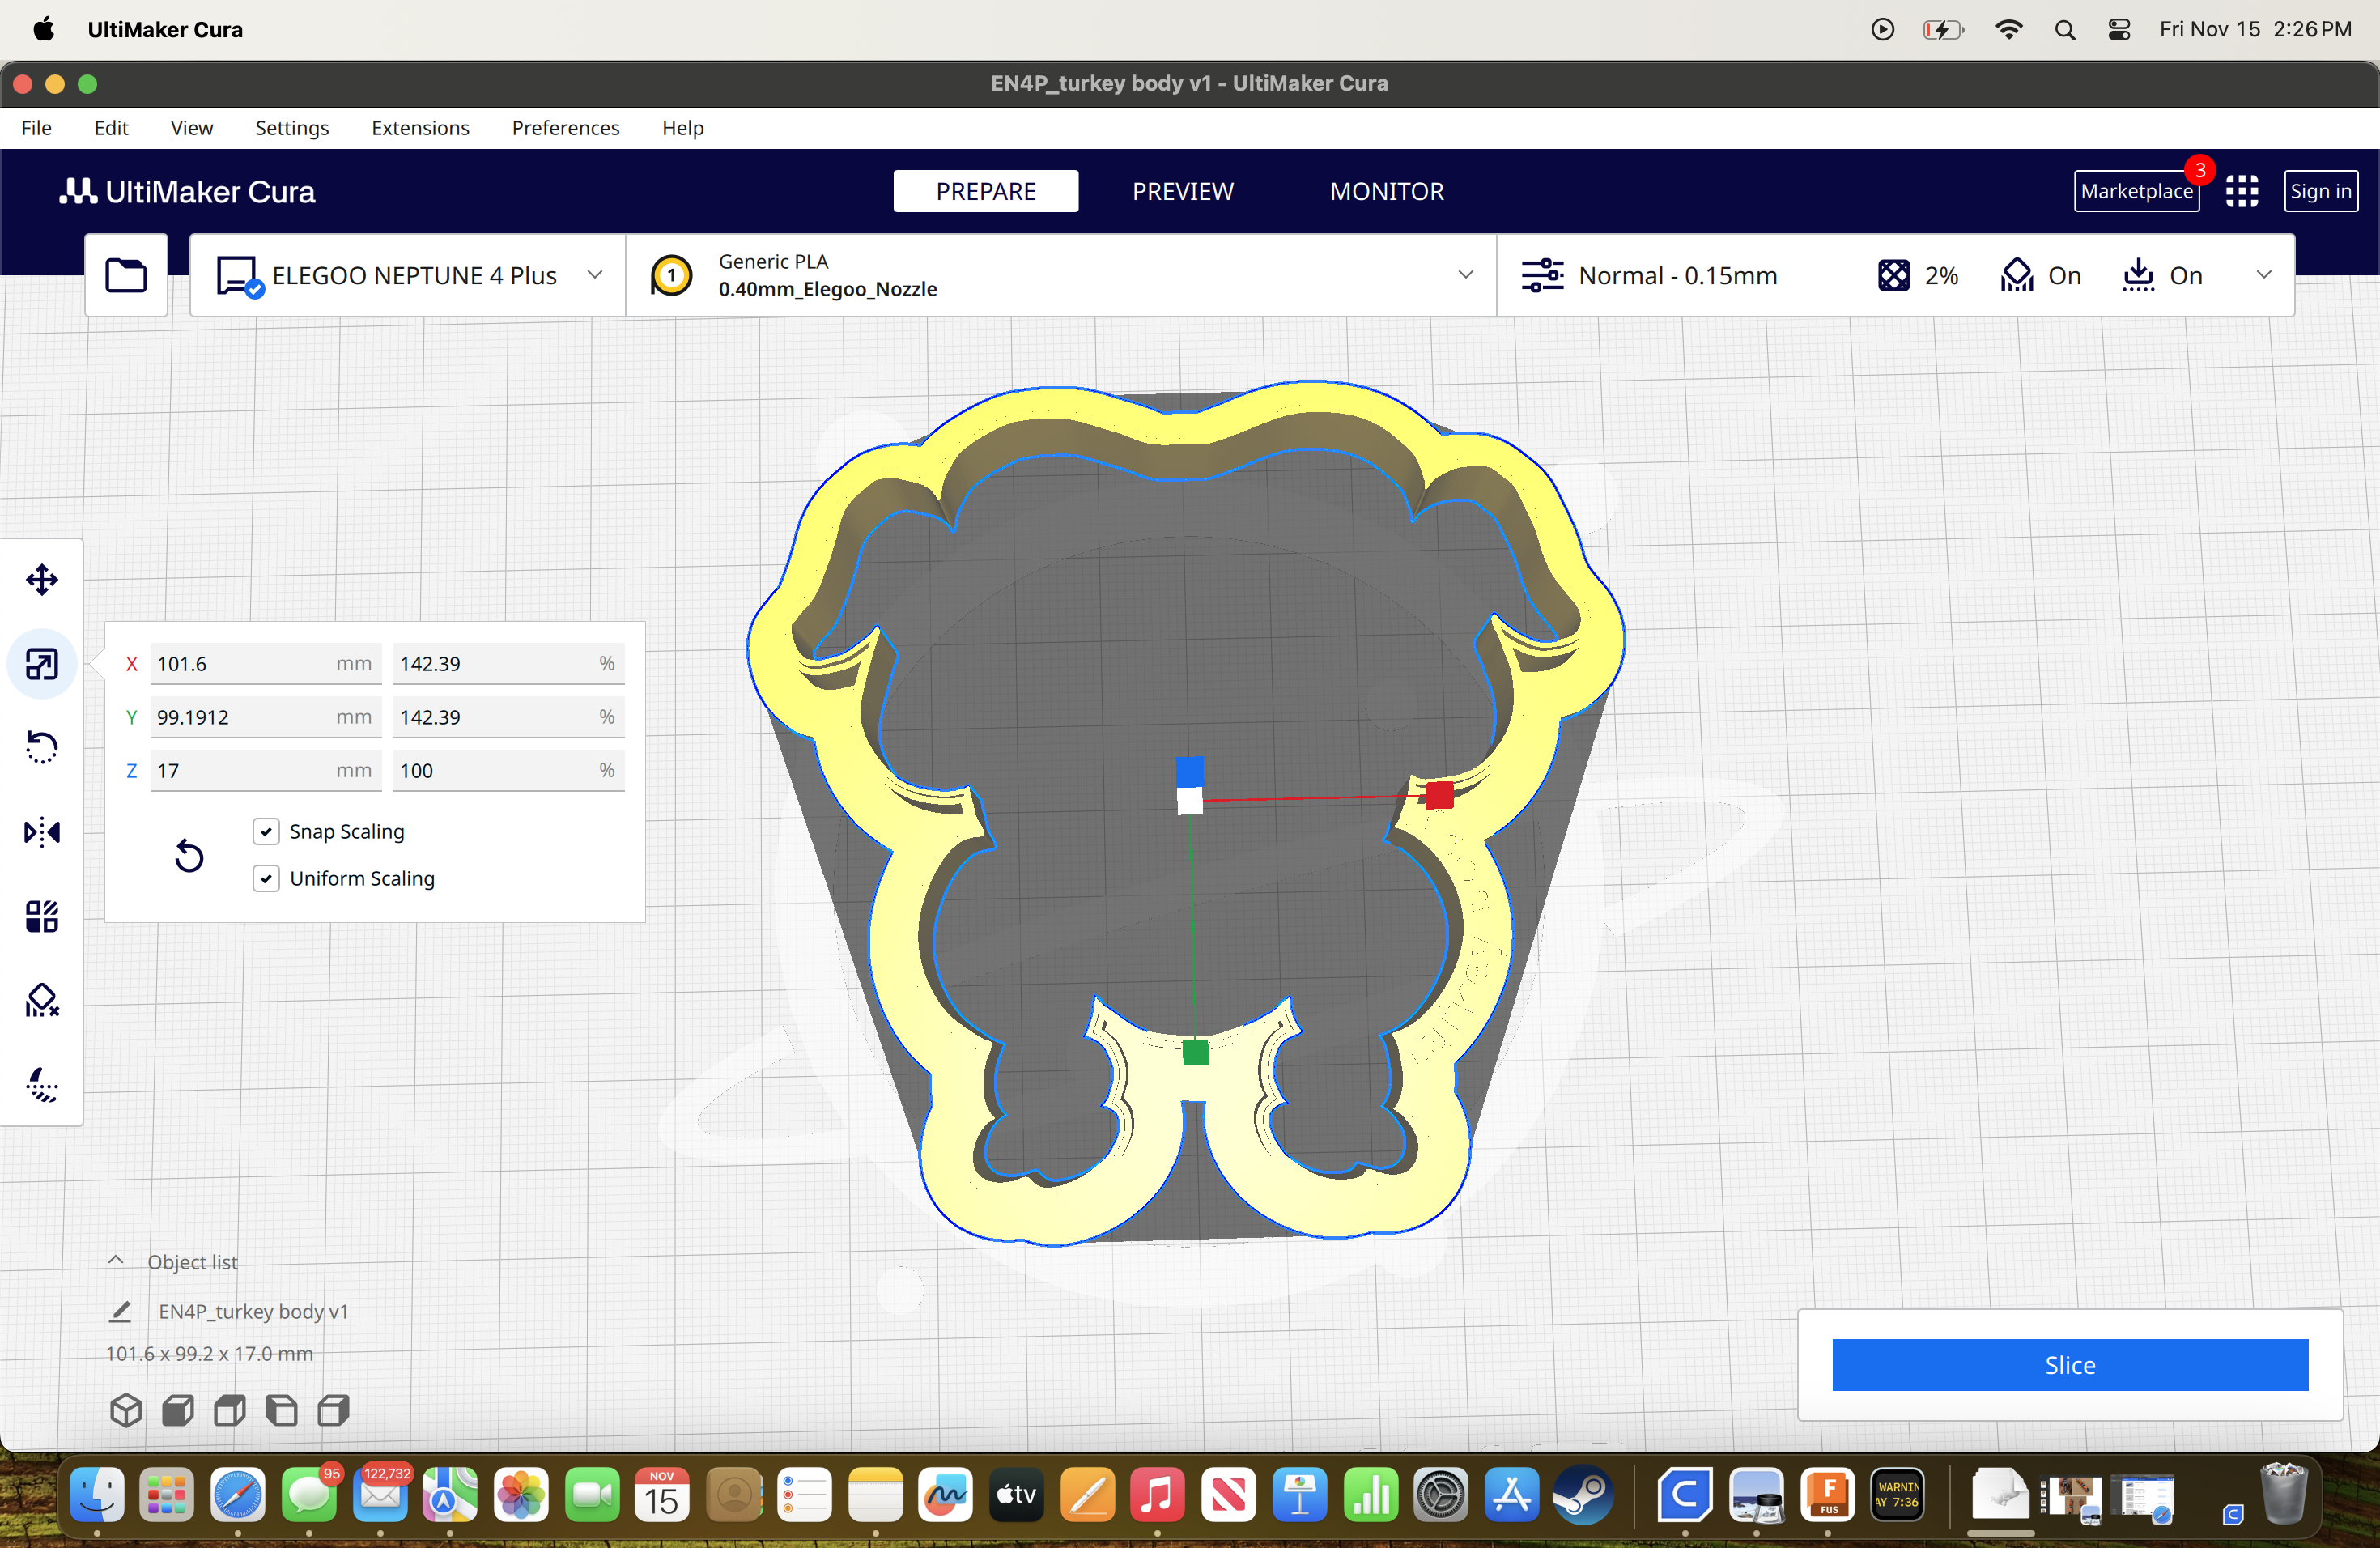The height and width of the screenshot is (1548, 2380).
Task: Select the Mirror tool in left toolbar
Action: [x=42, y=832]
